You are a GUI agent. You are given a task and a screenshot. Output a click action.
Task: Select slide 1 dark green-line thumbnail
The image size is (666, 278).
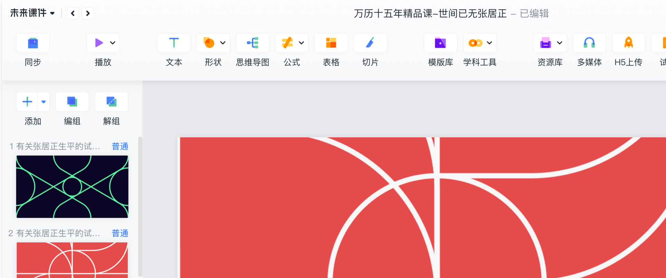pos(72,187)
